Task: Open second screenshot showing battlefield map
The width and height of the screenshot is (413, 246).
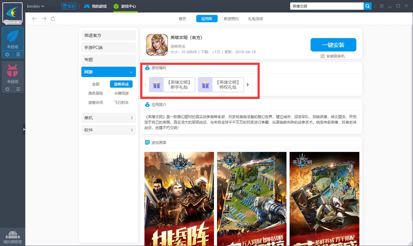Action: pyautogui.click(x=252, y=199)
